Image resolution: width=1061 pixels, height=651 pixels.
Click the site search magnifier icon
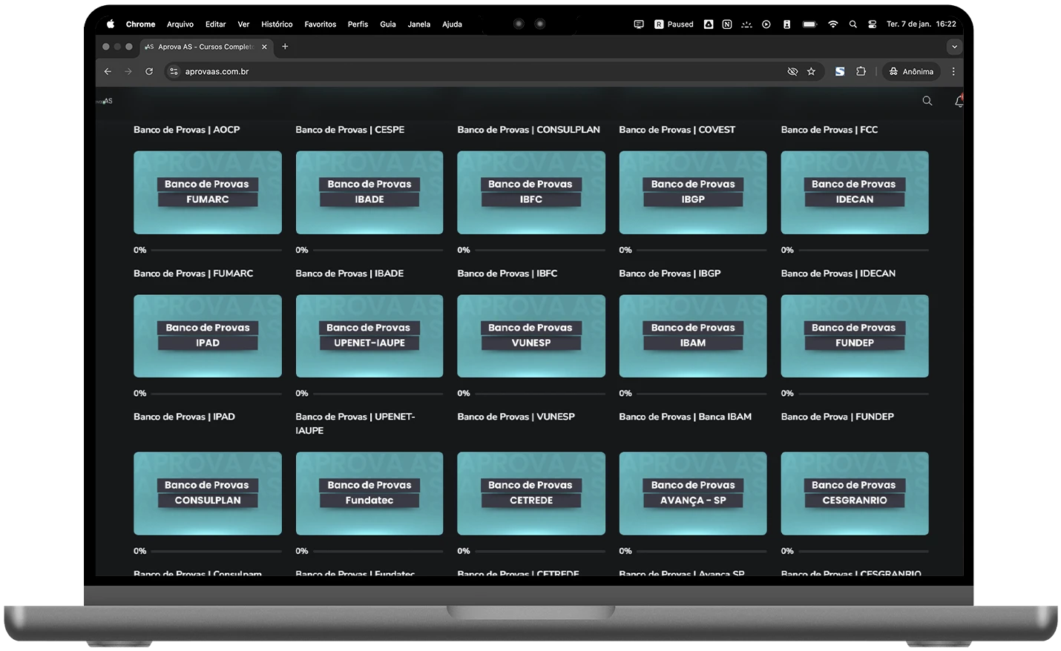(927, 101)
